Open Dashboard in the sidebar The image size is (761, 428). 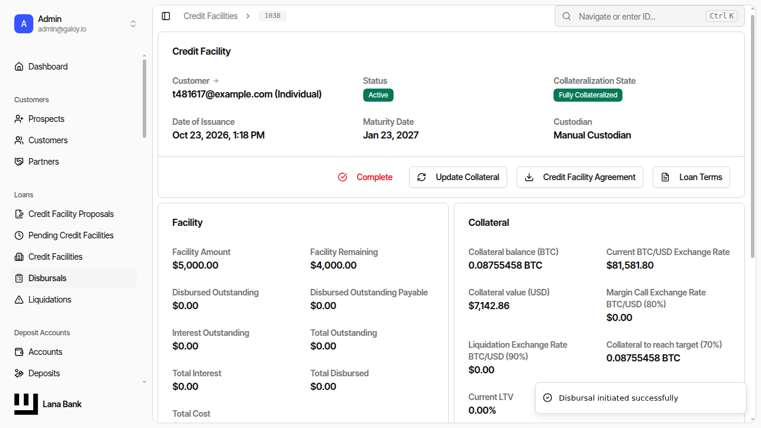[x=73, y=67]
